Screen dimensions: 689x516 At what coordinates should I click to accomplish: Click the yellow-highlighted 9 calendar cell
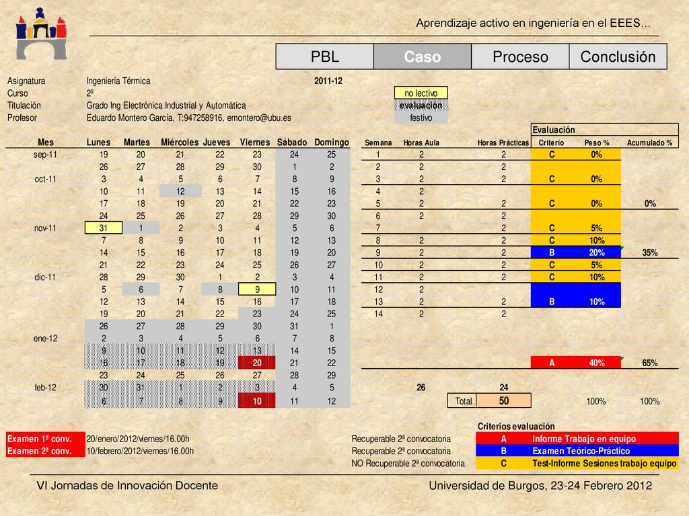tap(257, 290)
